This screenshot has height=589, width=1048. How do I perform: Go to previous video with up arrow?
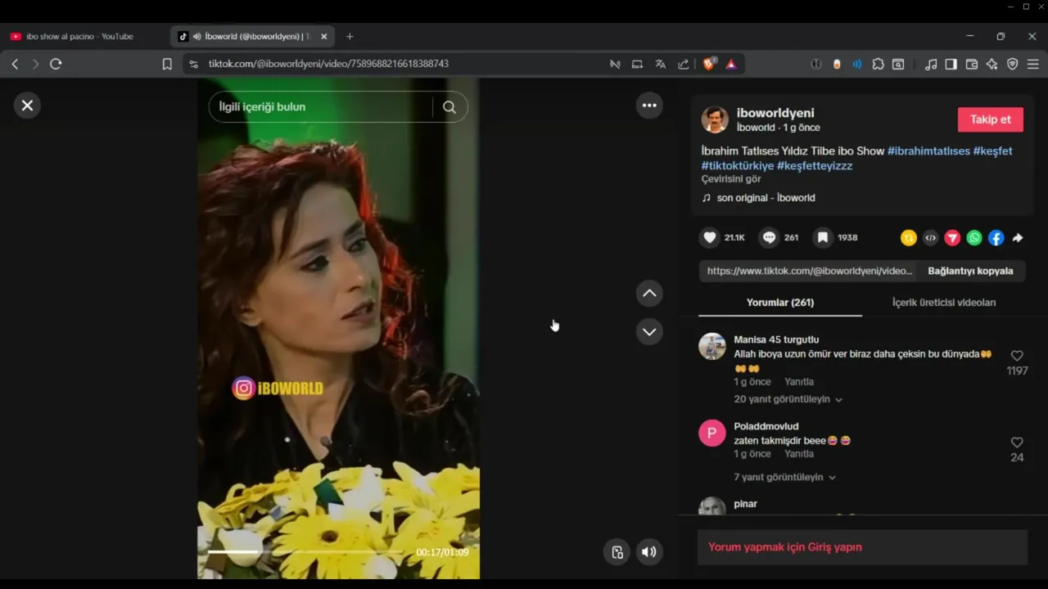pyautogui.click(x=649, y=293)
